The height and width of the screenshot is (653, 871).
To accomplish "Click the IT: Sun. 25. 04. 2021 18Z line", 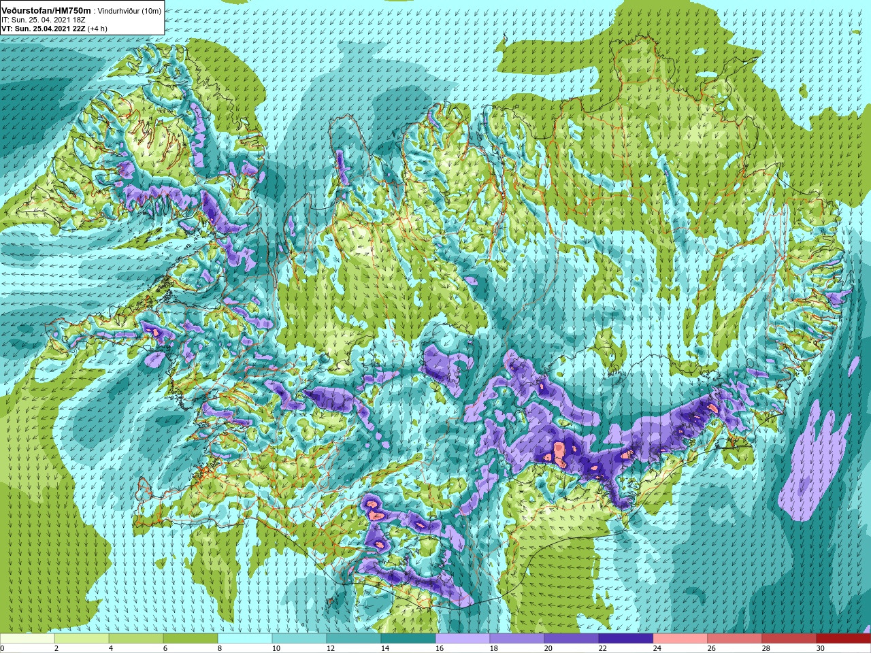I will pyautogui.click(x=44, y=20).
